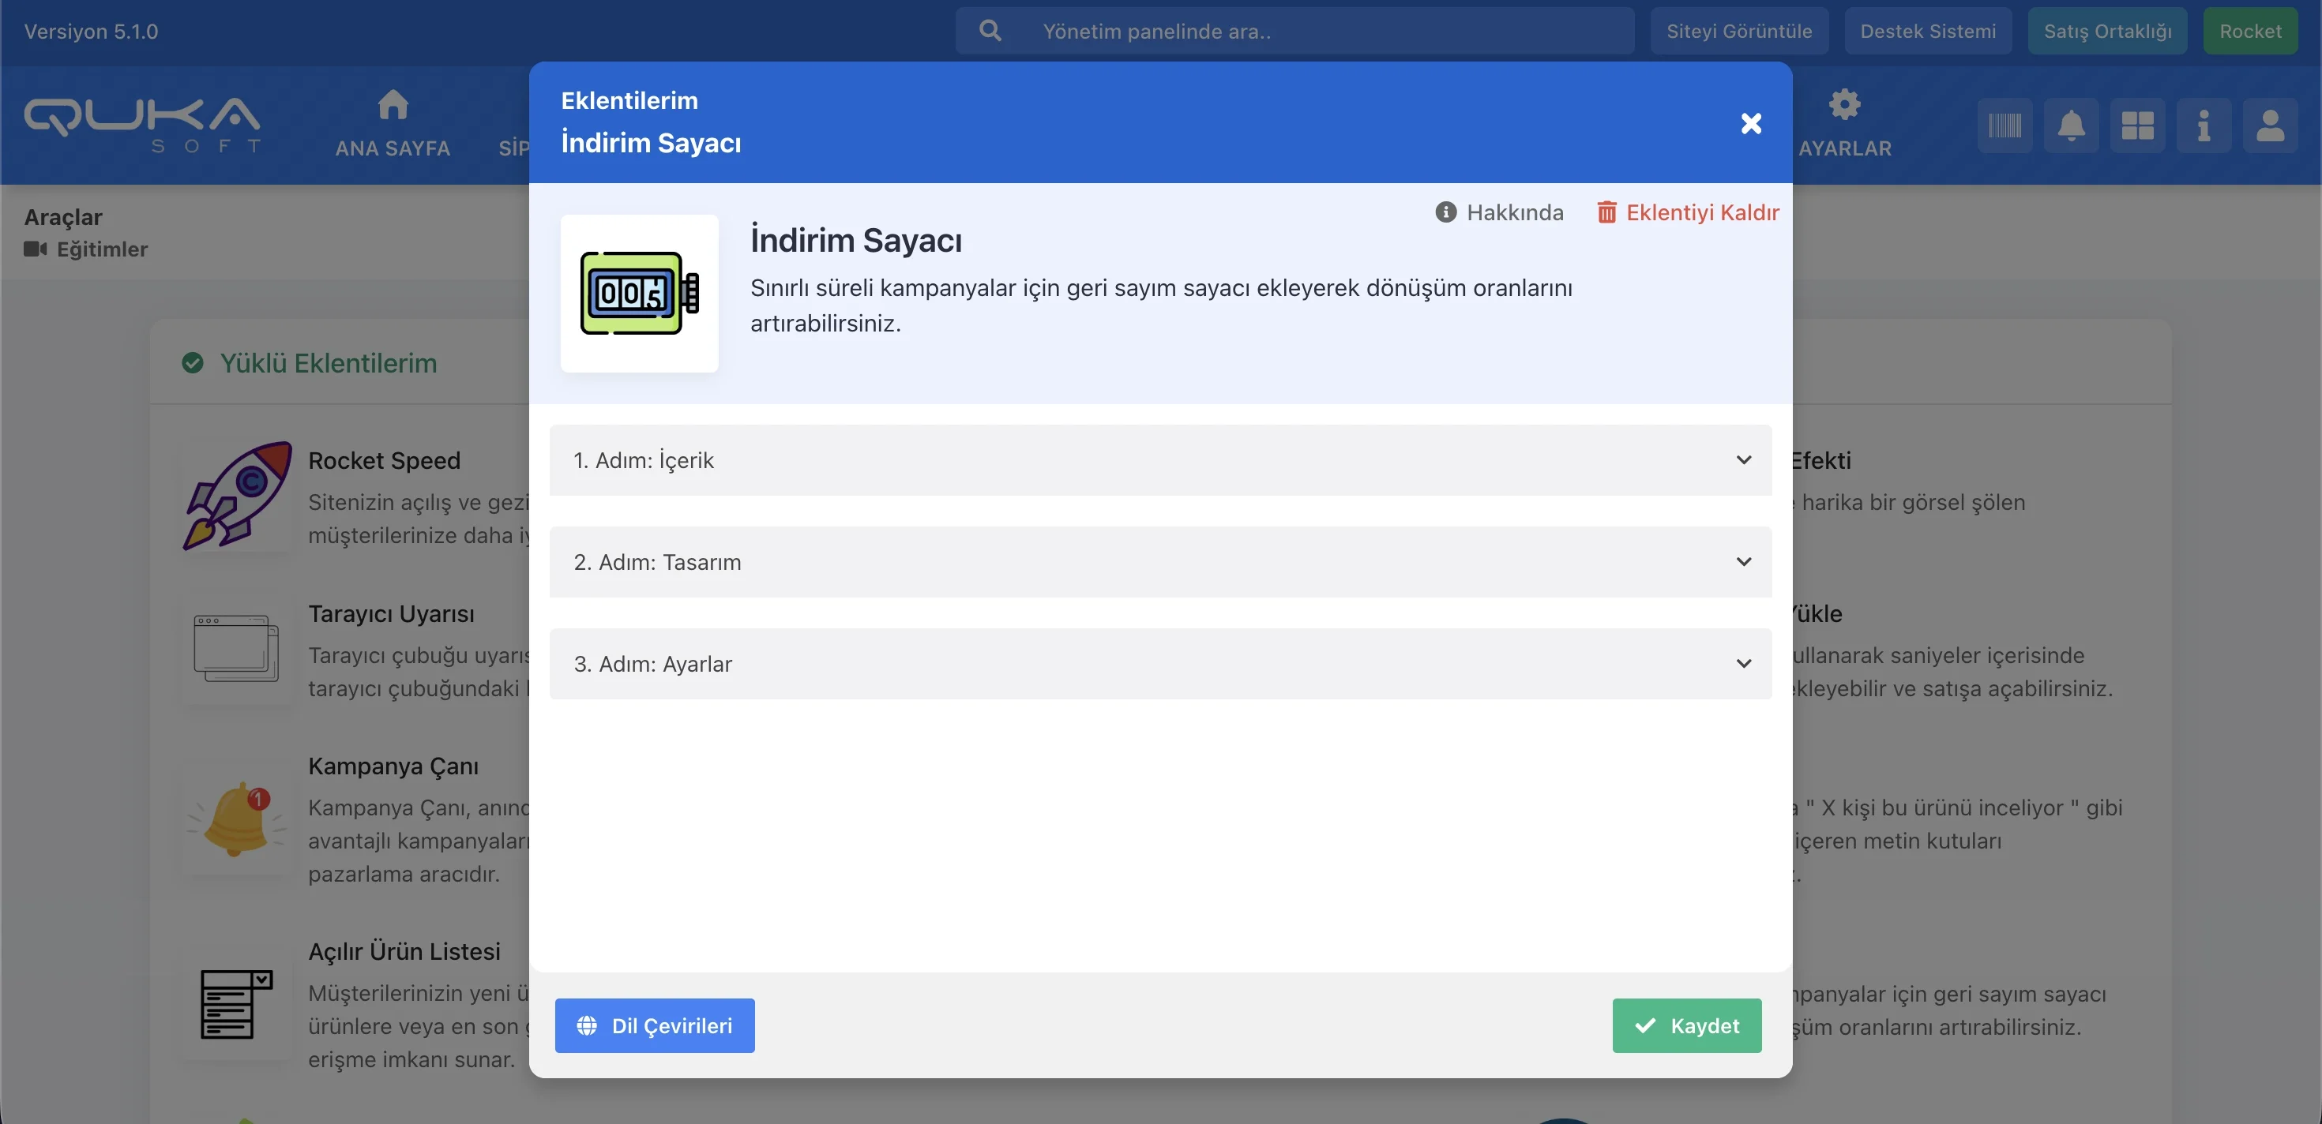Click the Ana Sayfa home icon
The width and height of the screenshot is (2322, 1124).
(392, 106)
